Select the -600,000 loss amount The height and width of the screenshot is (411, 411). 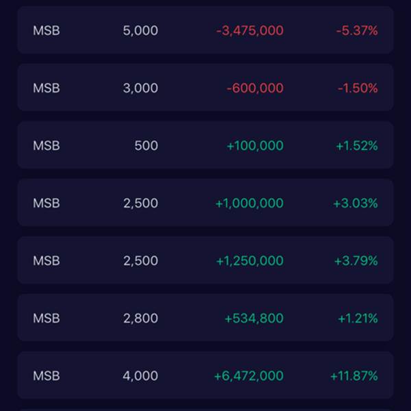[255, 88]
